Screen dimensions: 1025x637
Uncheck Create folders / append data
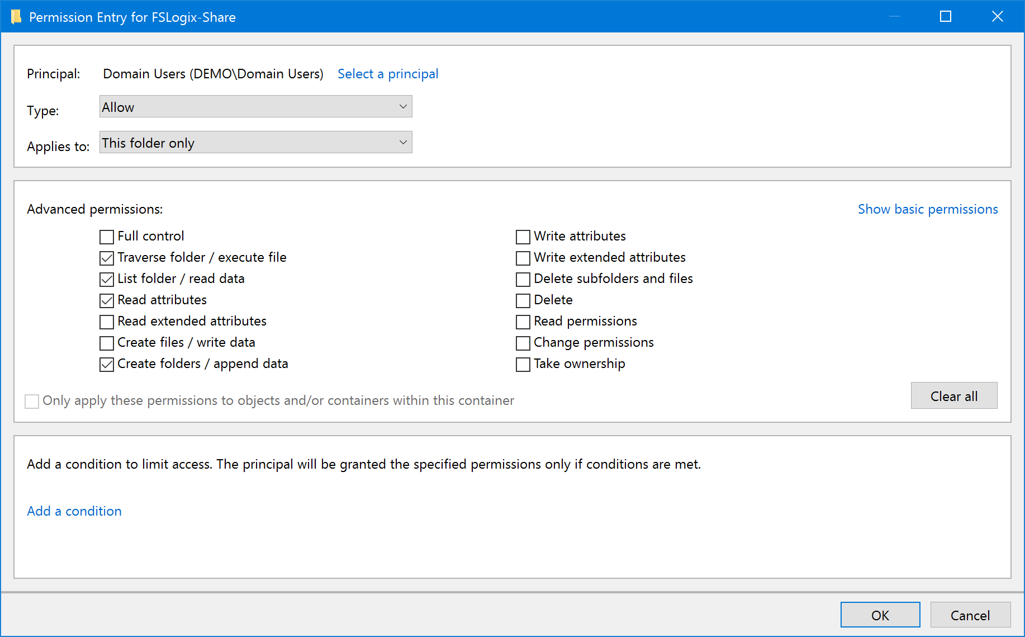point(106,364)
